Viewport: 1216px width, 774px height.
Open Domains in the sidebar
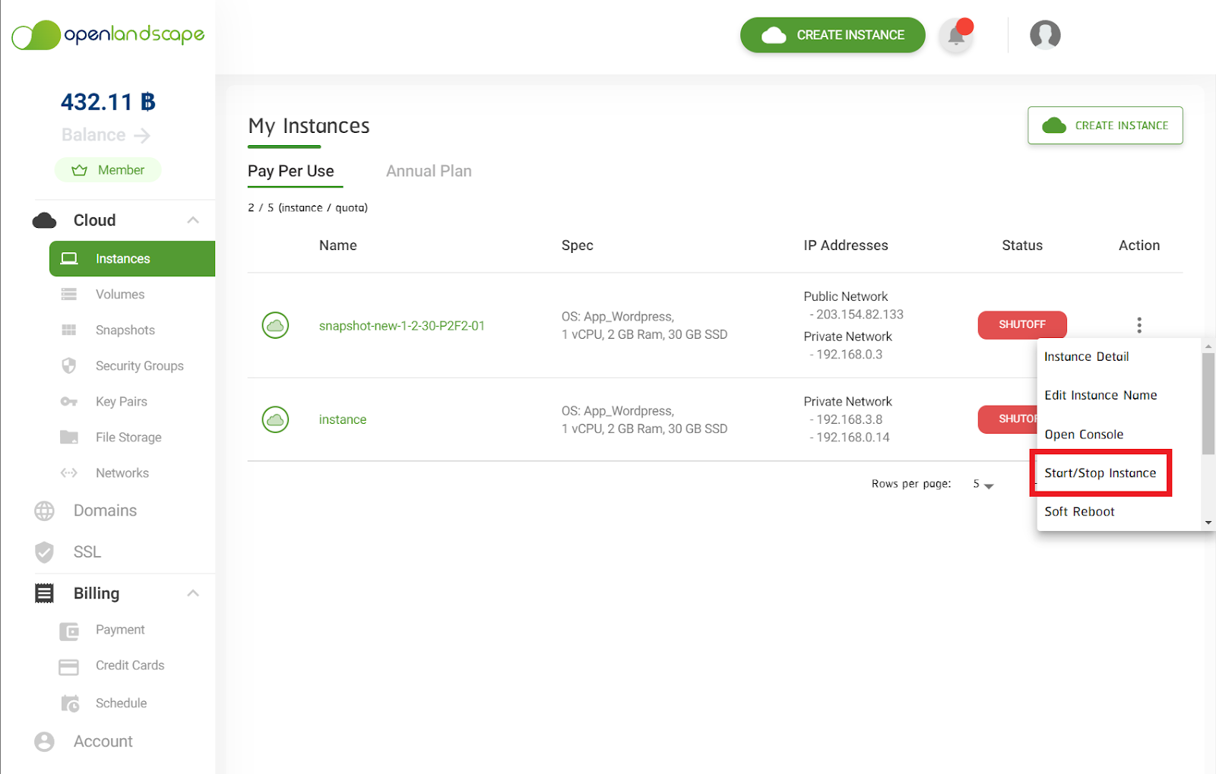coord(105,511)
